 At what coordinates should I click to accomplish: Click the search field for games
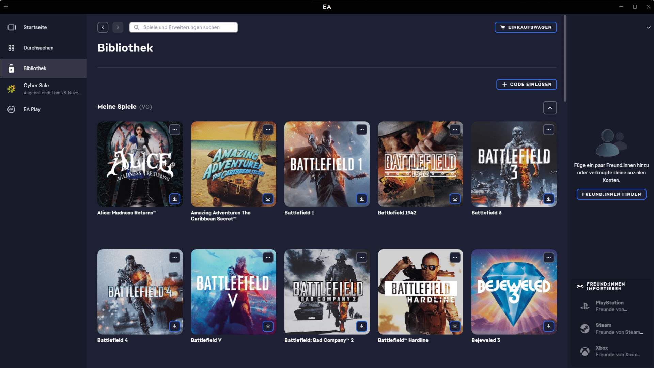[x=184, y=27]
